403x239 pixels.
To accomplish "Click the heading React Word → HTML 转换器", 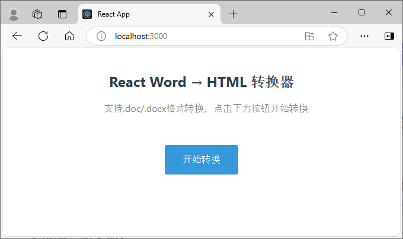I will click(x=201, y=82).
